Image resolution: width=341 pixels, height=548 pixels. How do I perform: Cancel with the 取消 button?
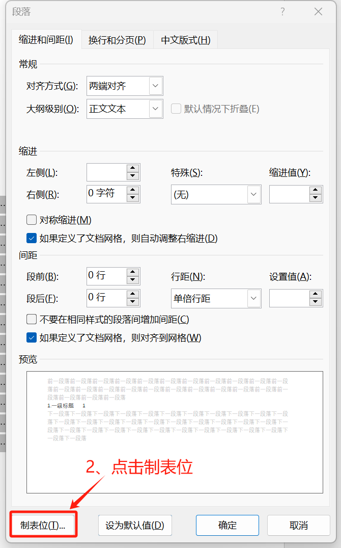coord(299,525)
